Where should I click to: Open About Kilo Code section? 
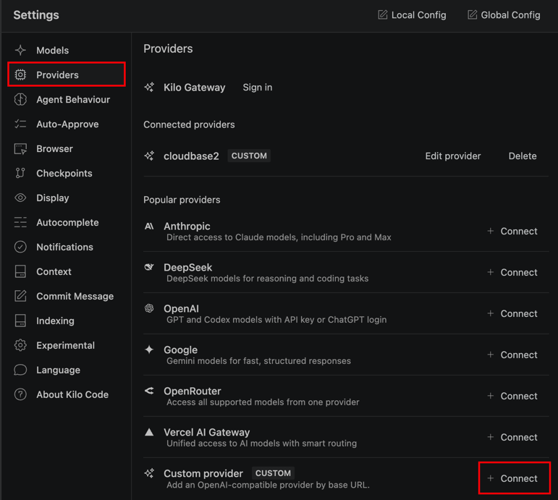pyautogui.click(x=67, y=394)
